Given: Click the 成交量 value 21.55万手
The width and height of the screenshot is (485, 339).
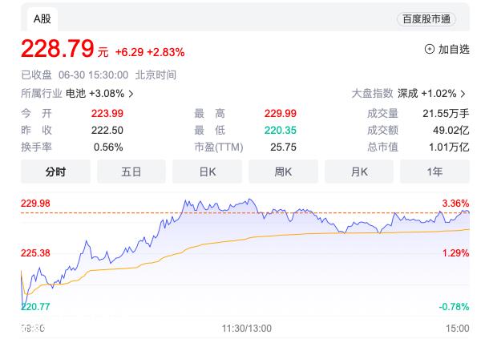Looking at the screenshot, I should coord(446,113).
